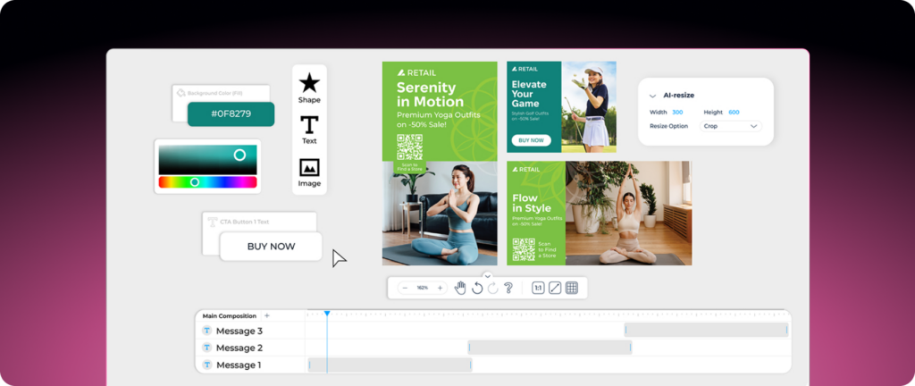Viewport: 915px width, 386px height.
Task: Open the Resize Option dropdown showing Crop
Action: coord(730,127)
